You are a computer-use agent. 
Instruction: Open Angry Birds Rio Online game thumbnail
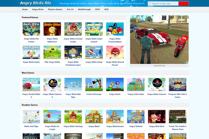point(31,29)
